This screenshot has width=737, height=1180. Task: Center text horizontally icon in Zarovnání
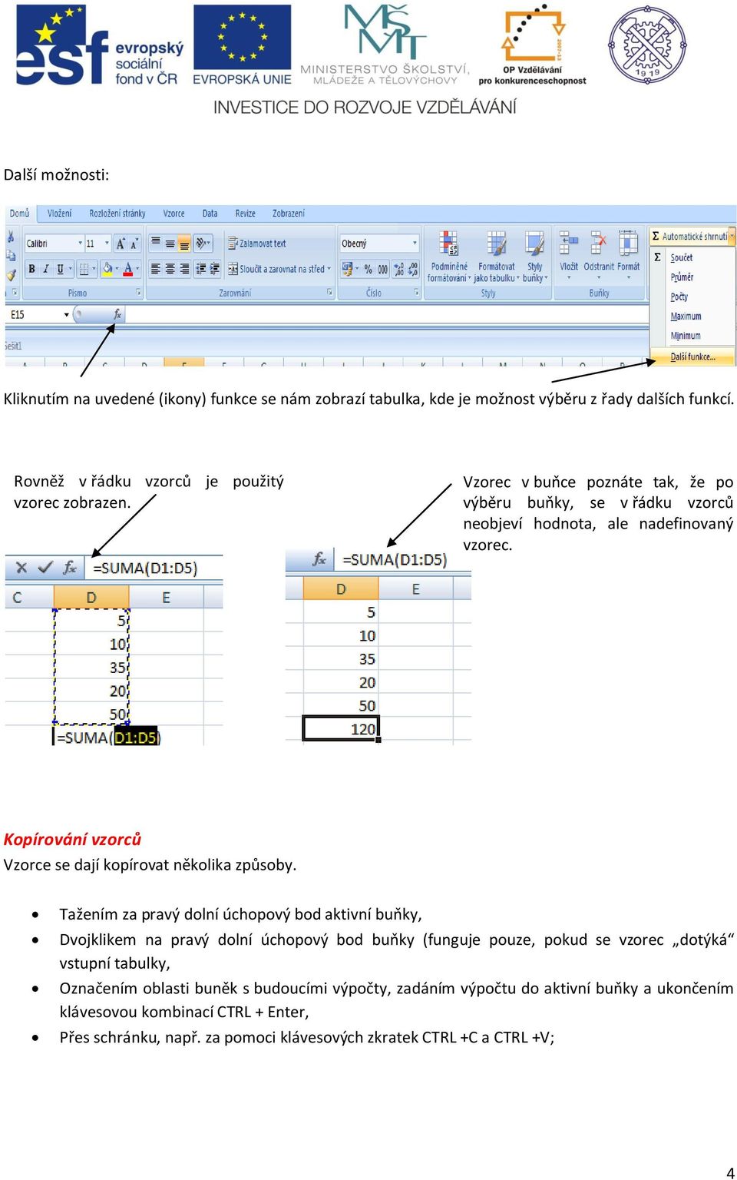[170, 269]
